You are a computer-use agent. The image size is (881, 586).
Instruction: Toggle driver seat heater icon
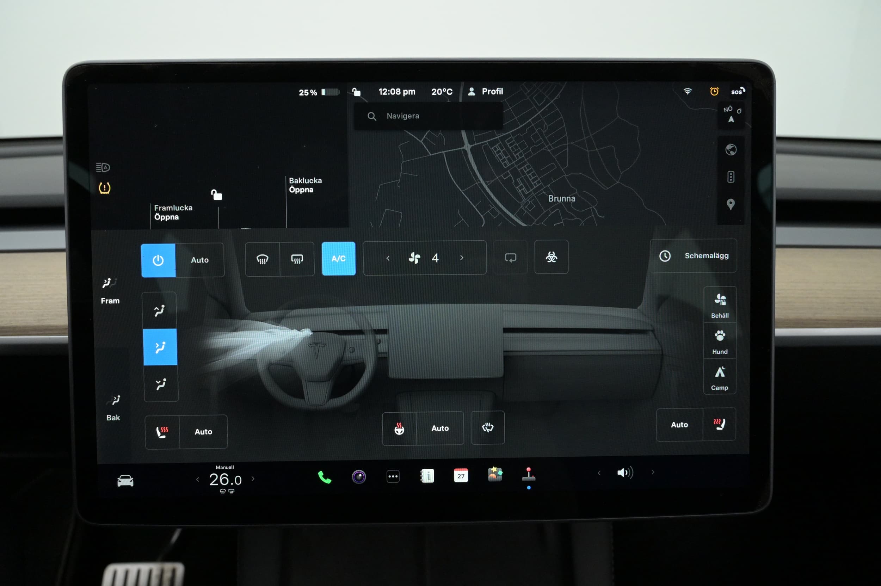[x=162, y=432]
